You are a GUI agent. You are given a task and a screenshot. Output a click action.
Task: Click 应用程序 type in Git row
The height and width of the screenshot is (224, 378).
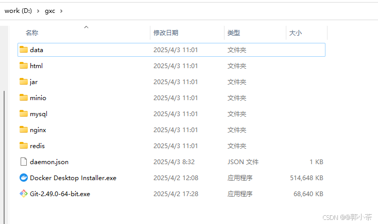[240, 194]
